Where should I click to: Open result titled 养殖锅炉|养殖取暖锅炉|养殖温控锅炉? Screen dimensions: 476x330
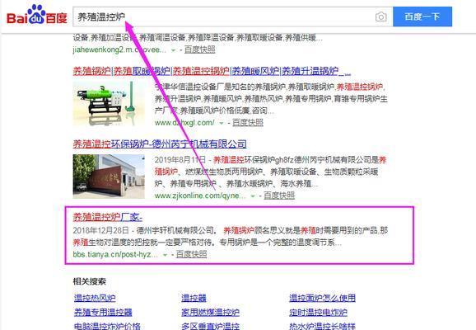[x=212, y=71]
